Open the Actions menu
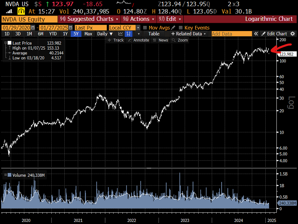 [139, 19]
